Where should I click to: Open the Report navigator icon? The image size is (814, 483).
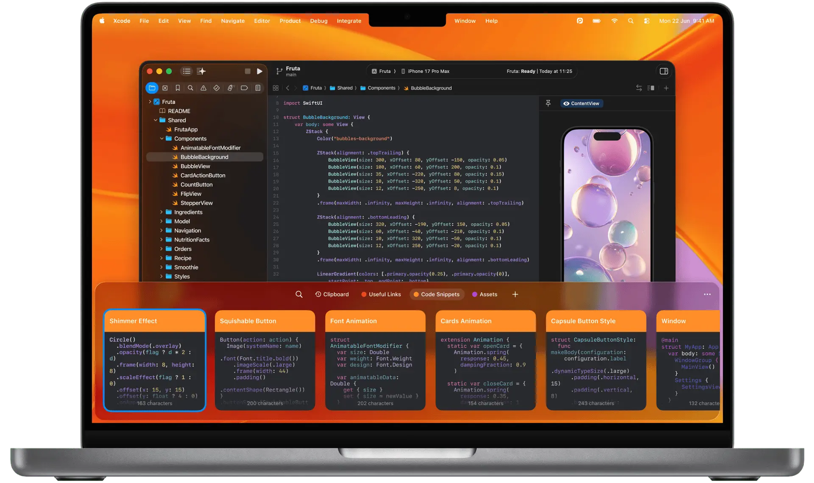coord(258,88)
